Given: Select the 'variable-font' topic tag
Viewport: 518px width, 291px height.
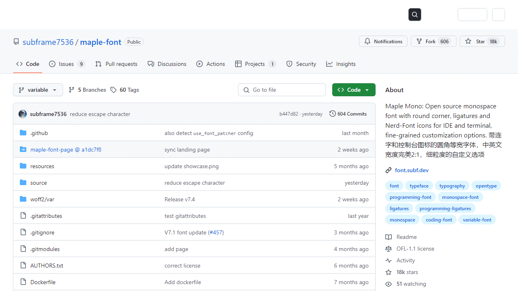Looking at the screenshot, I should click(x=477, y=220).
